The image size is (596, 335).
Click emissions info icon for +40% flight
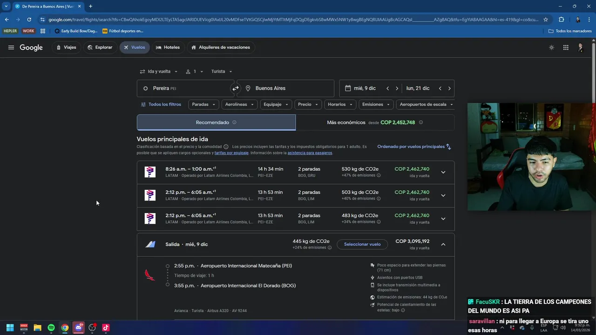(379, 199)
